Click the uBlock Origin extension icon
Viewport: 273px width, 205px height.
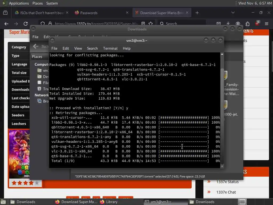point(257,23)
